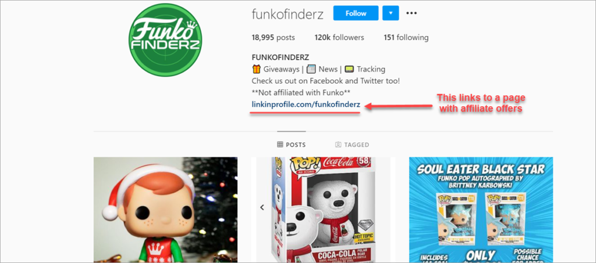
Task: View the 120k followers list
Action: coord(339,38)
